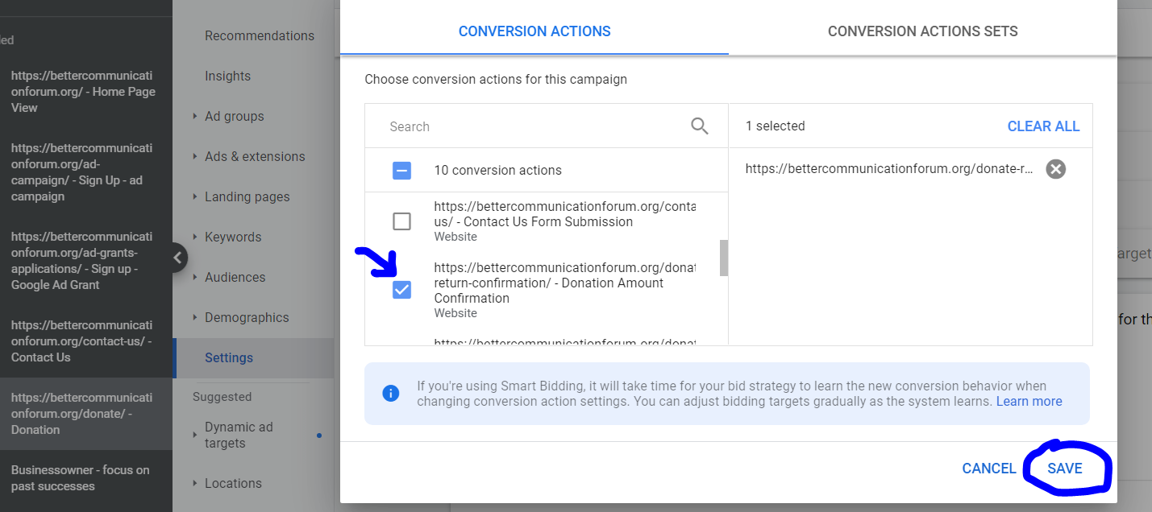Expand the Locations section arrow
Viewport: 1152px width, 512px height.
coord(195,483)
